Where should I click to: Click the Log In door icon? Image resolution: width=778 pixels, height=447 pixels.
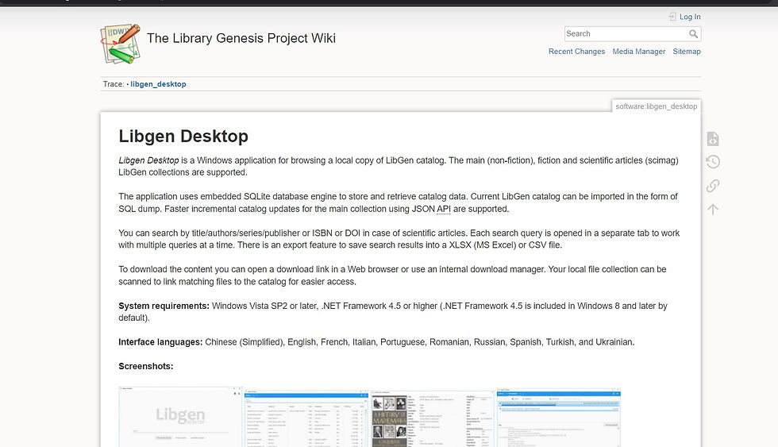[672, 17]
